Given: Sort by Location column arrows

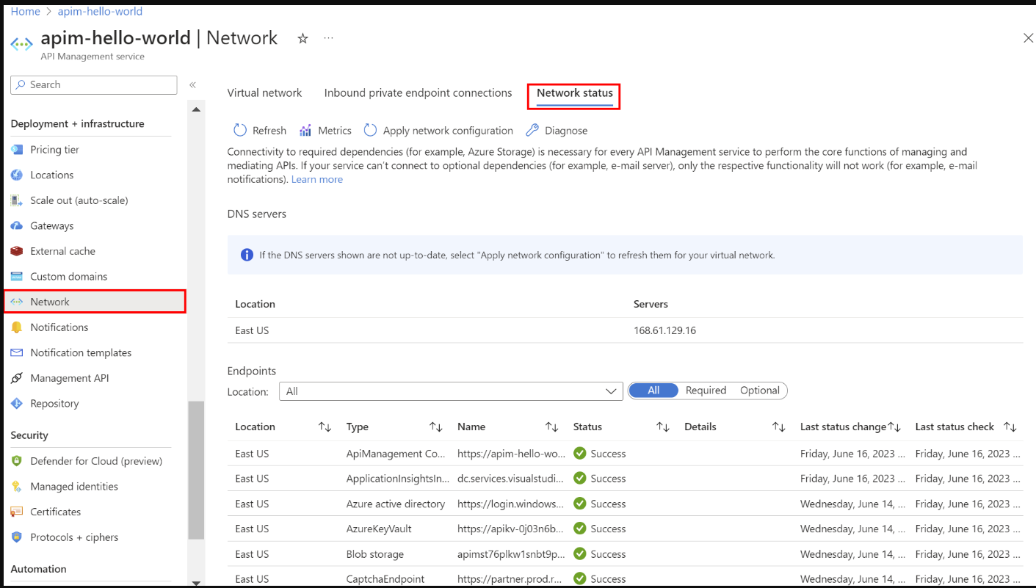Looking at the screenshot, I should click(x=325, y=427).
